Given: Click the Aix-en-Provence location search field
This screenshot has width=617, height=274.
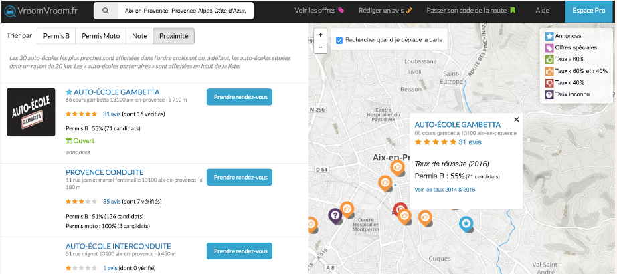Looking at the screenshot, I should tap(185, 11).
